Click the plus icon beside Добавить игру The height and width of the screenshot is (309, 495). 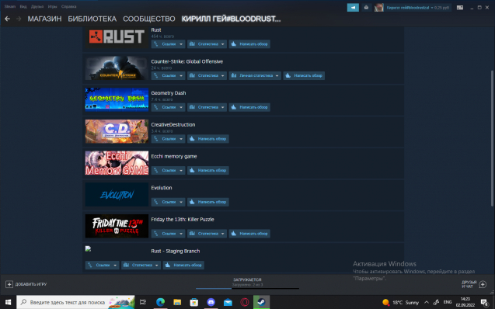coord(9,284)
